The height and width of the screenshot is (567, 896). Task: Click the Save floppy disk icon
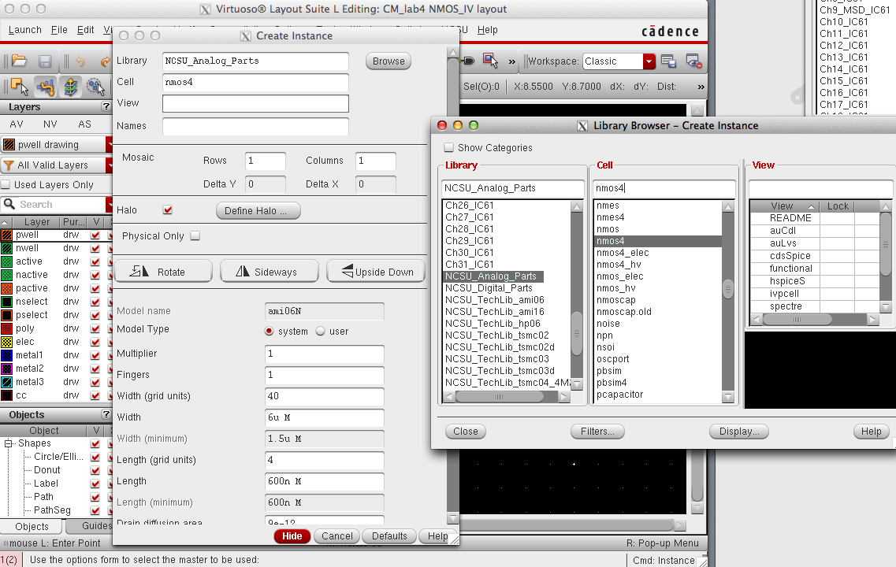(45, 61)
